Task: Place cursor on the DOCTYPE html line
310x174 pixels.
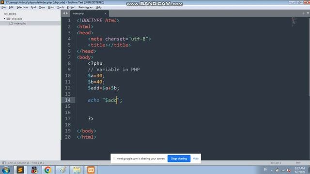Action: [x=98, y=20]
